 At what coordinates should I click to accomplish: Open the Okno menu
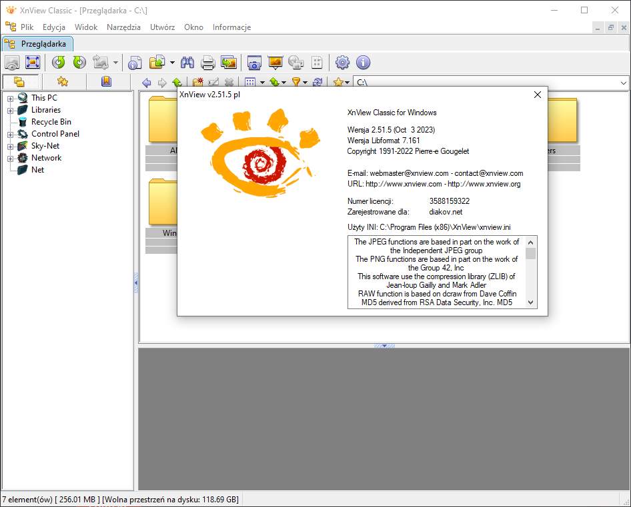point(193,27)
